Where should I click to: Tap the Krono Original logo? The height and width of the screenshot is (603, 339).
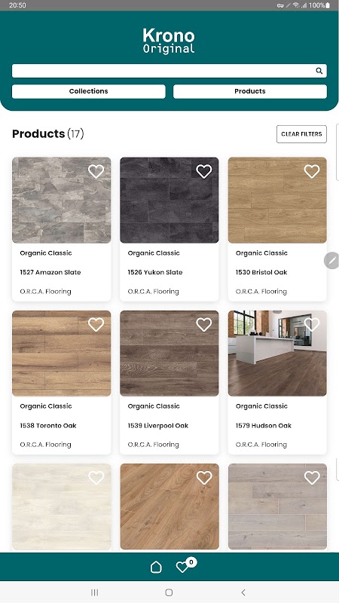pyautogui.click(x=169, y=41)
